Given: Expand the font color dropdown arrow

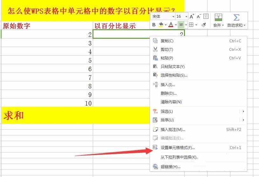Looking at the screenshot, I should click(x=176, y=25).
